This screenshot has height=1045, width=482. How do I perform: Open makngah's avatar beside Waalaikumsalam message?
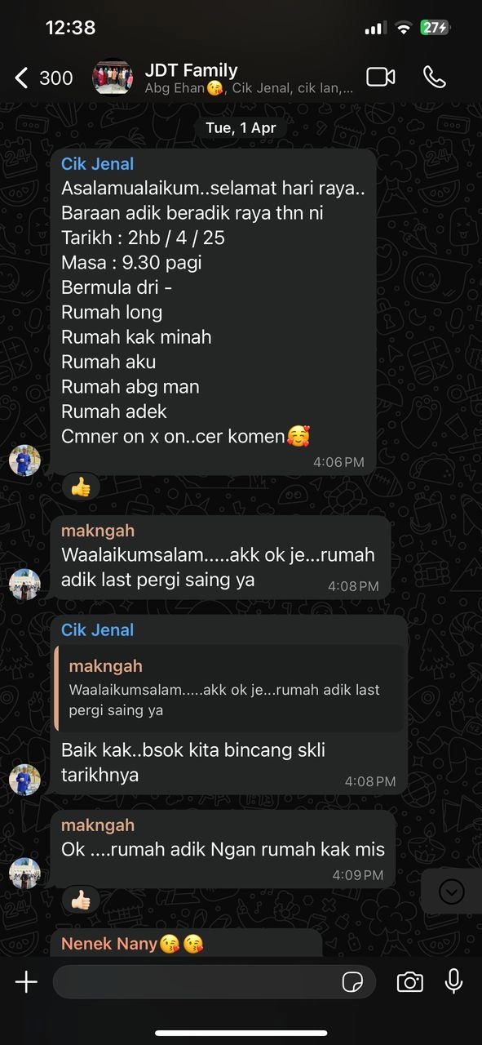tap(24, 585)
